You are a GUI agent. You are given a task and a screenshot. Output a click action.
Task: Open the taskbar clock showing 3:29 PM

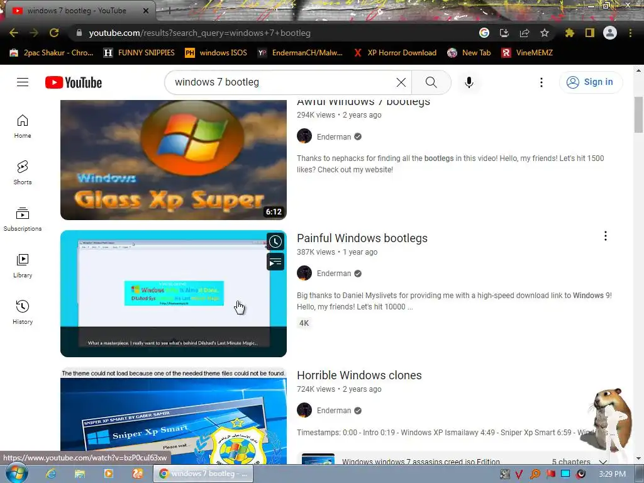point(612,474)
